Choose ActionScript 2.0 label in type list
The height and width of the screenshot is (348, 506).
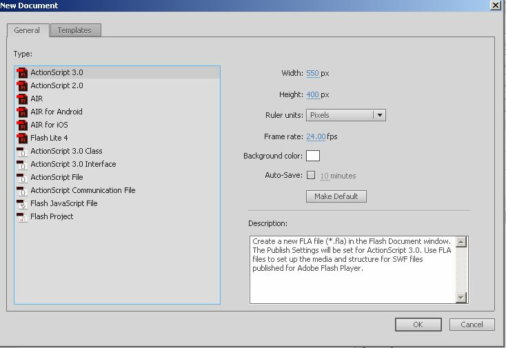[x=57, y=85]
